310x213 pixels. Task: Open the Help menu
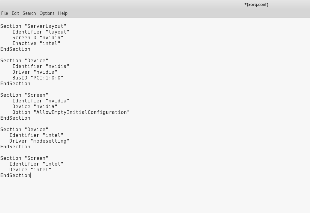[x=63, y=13]
